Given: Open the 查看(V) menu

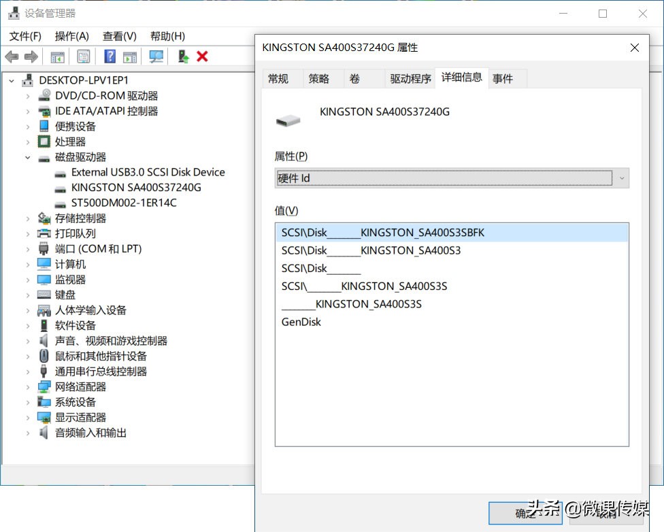Looking at the screenshot, I should (x=120, y=37).
